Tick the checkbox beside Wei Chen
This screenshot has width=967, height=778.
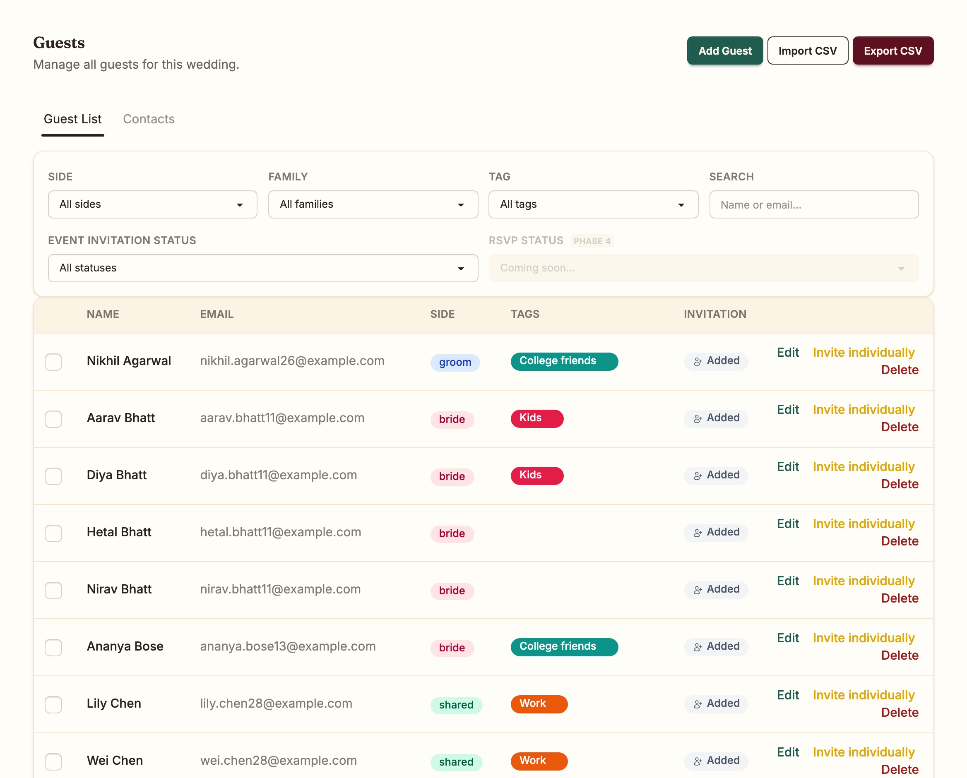pos(53,761)
